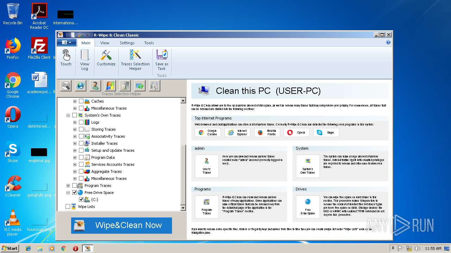
Task: Expand the Caches node
Action: point(75,101)
